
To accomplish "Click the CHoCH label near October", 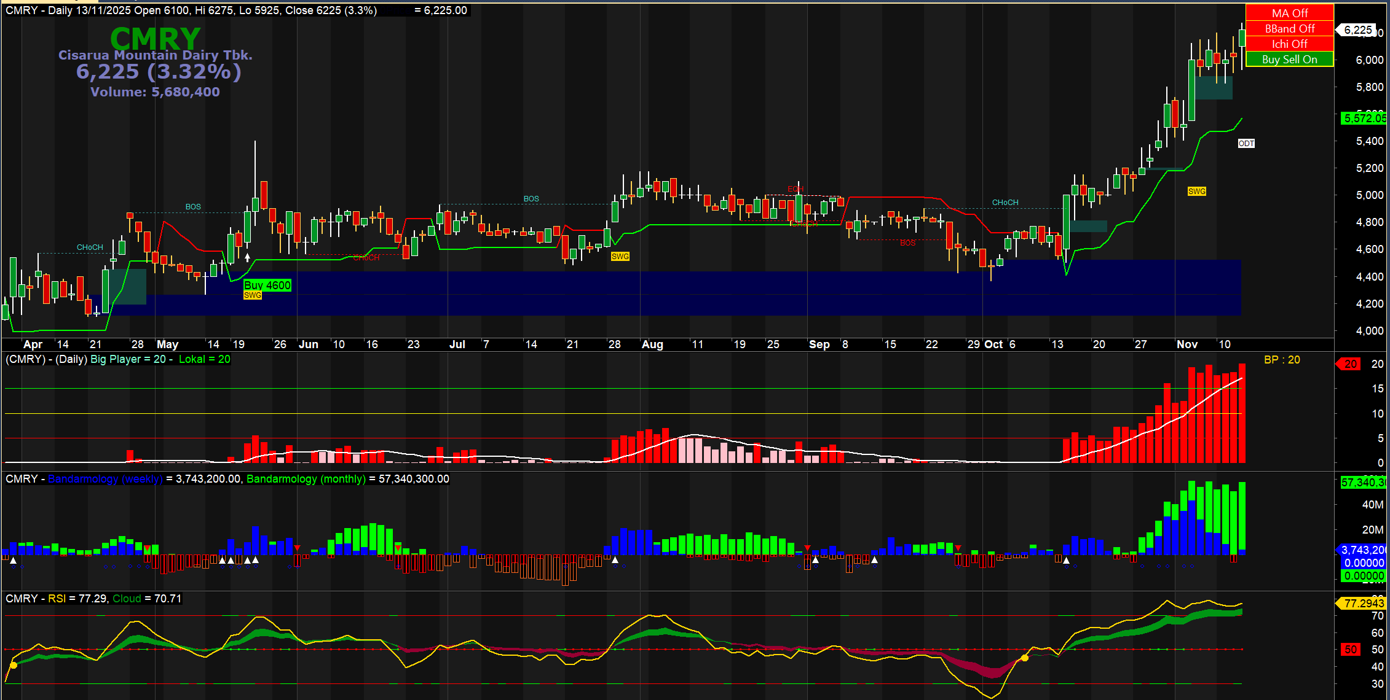I will pyautogui.click(x=1005, y=202).
